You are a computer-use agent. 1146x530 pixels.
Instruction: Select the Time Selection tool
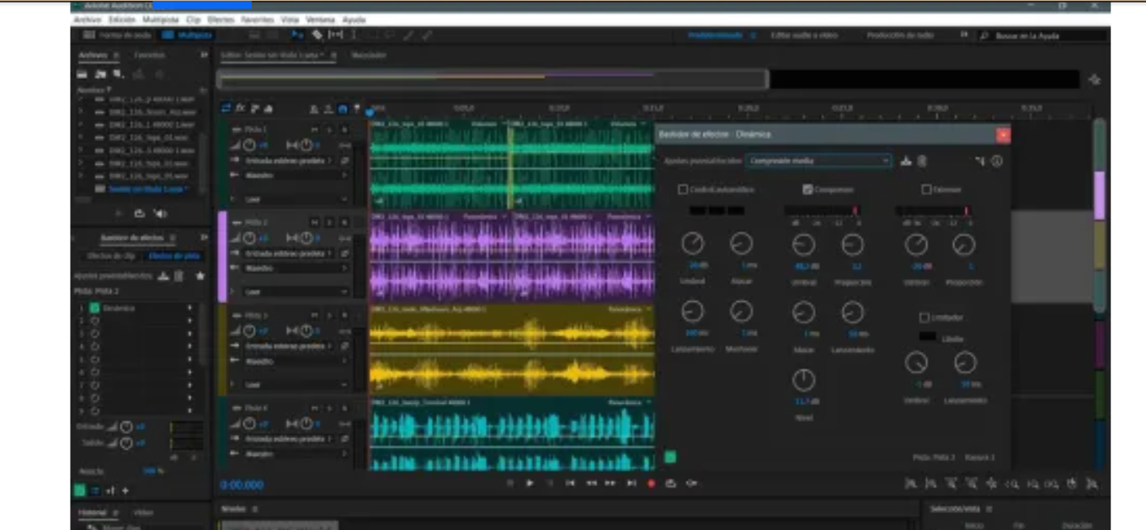coord(354,35)
